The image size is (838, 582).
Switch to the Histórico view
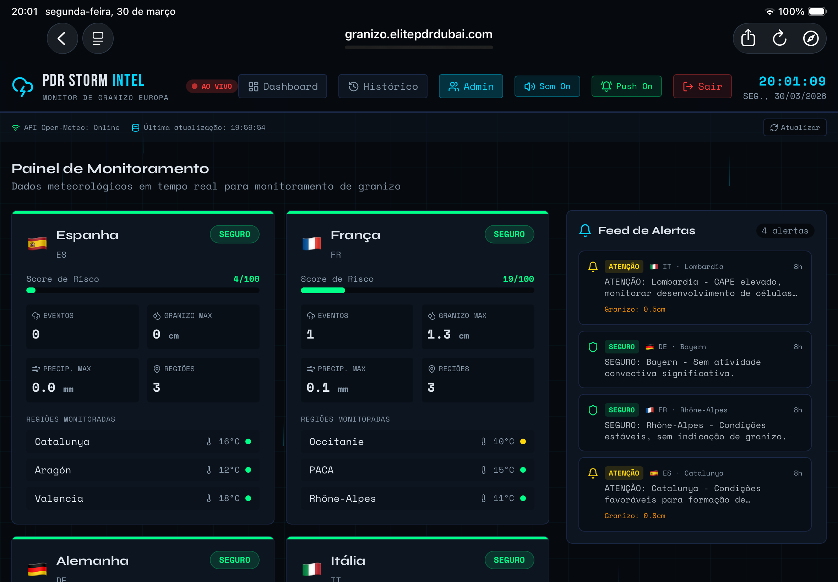click(x=382, y=86)
